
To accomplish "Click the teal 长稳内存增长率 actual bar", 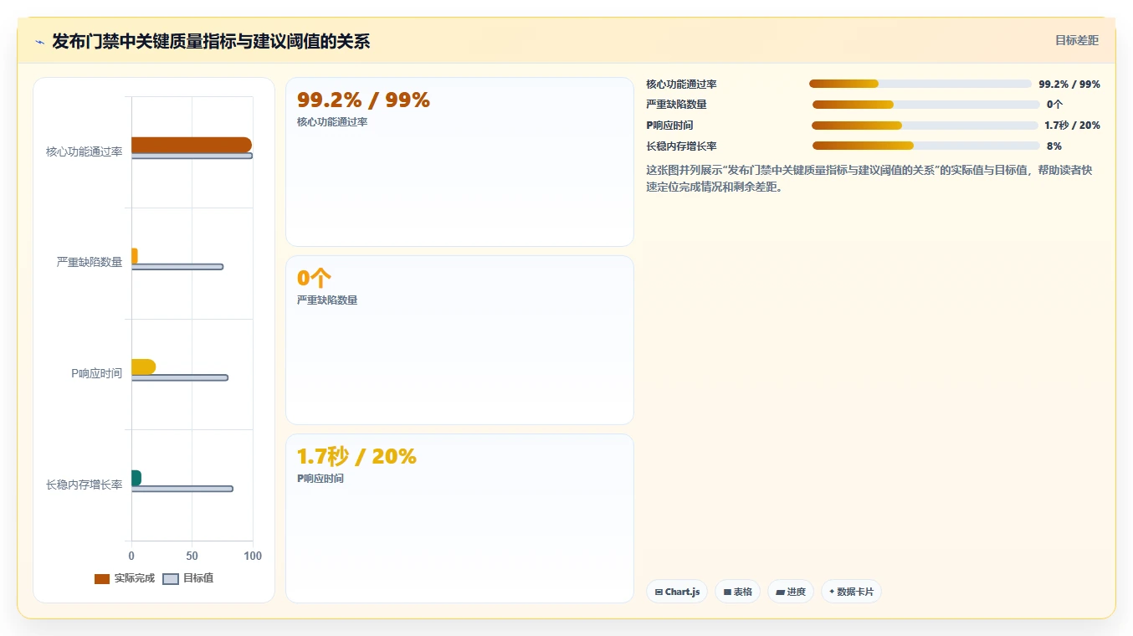I will (136, 478).
